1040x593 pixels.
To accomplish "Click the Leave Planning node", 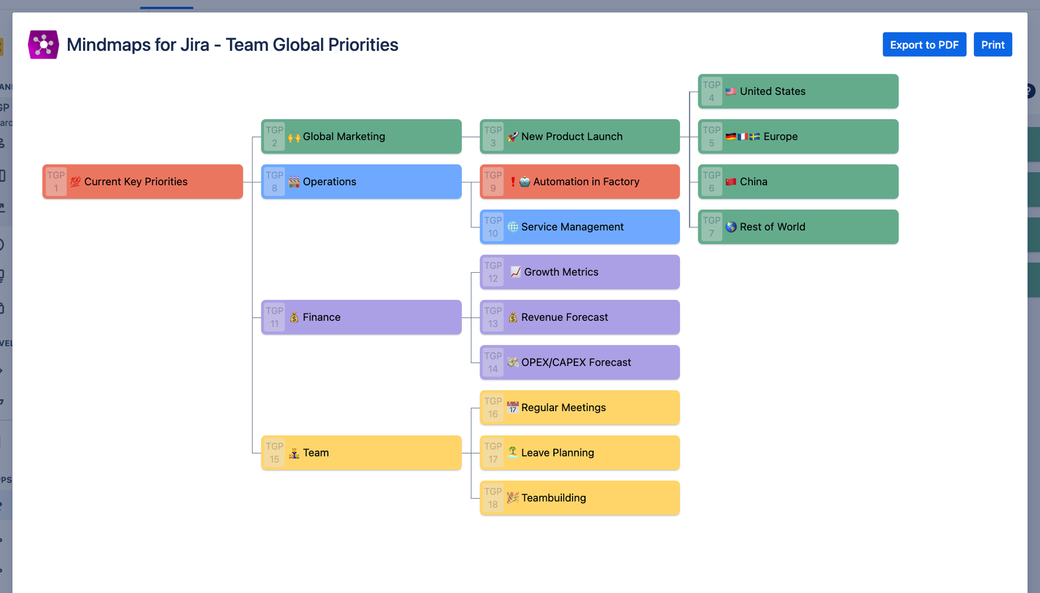I will (x=580, y=453).
